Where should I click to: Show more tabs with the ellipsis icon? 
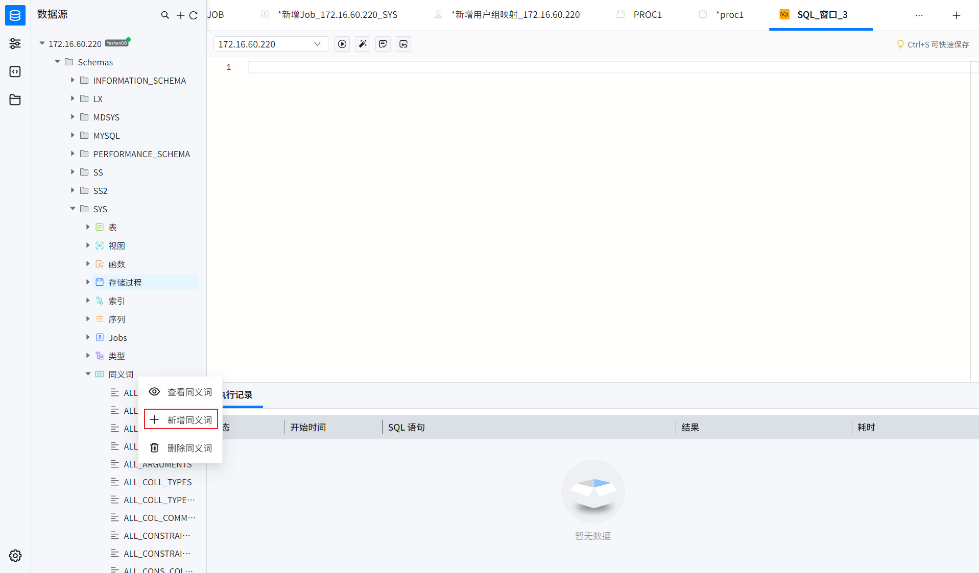point(919,15)
